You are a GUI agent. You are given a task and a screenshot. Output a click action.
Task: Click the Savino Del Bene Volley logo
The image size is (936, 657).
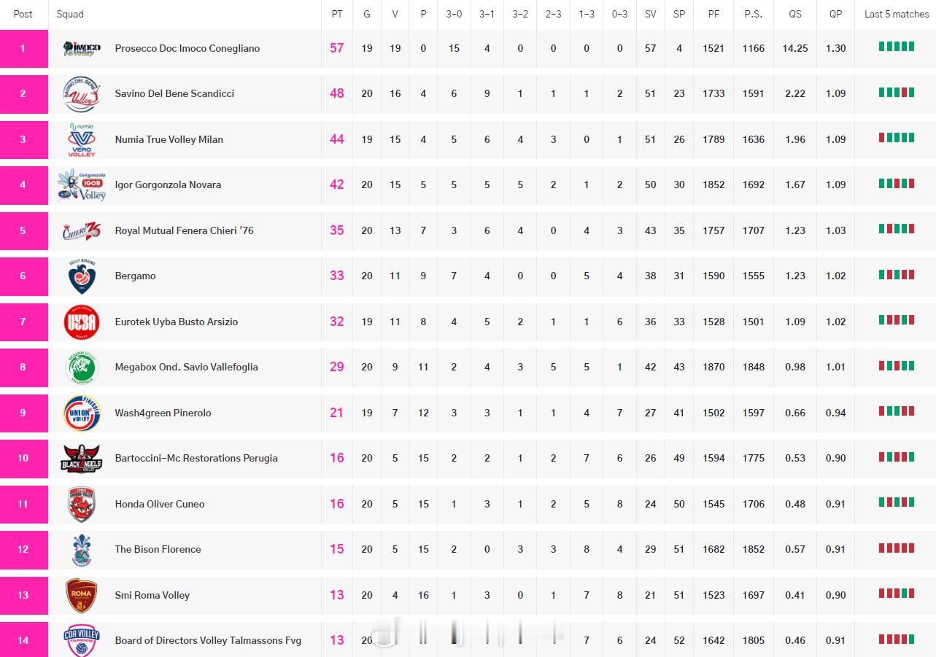pyautogui.click(x=82, y=94)
